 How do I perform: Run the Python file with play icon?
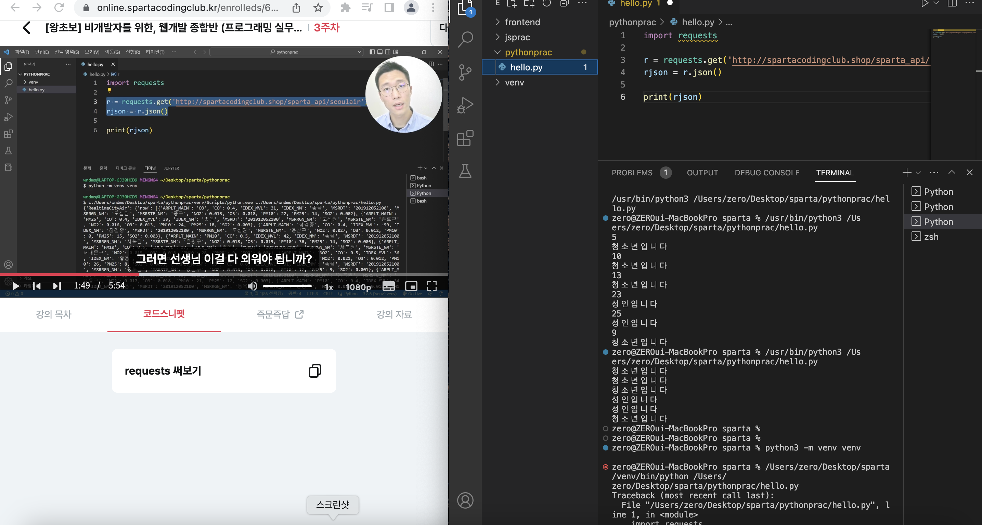[925, 3]
